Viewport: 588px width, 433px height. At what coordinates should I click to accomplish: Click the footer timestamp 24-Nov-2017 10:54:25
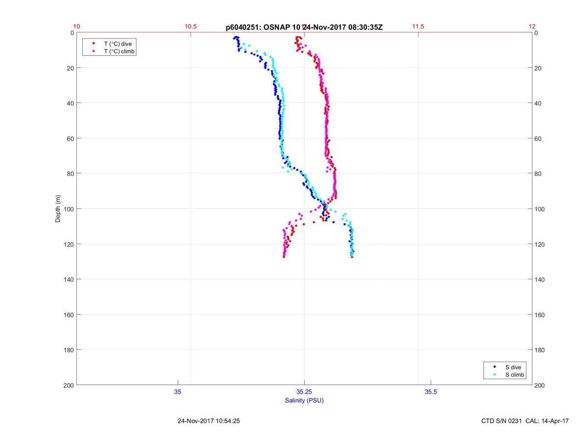209,421
